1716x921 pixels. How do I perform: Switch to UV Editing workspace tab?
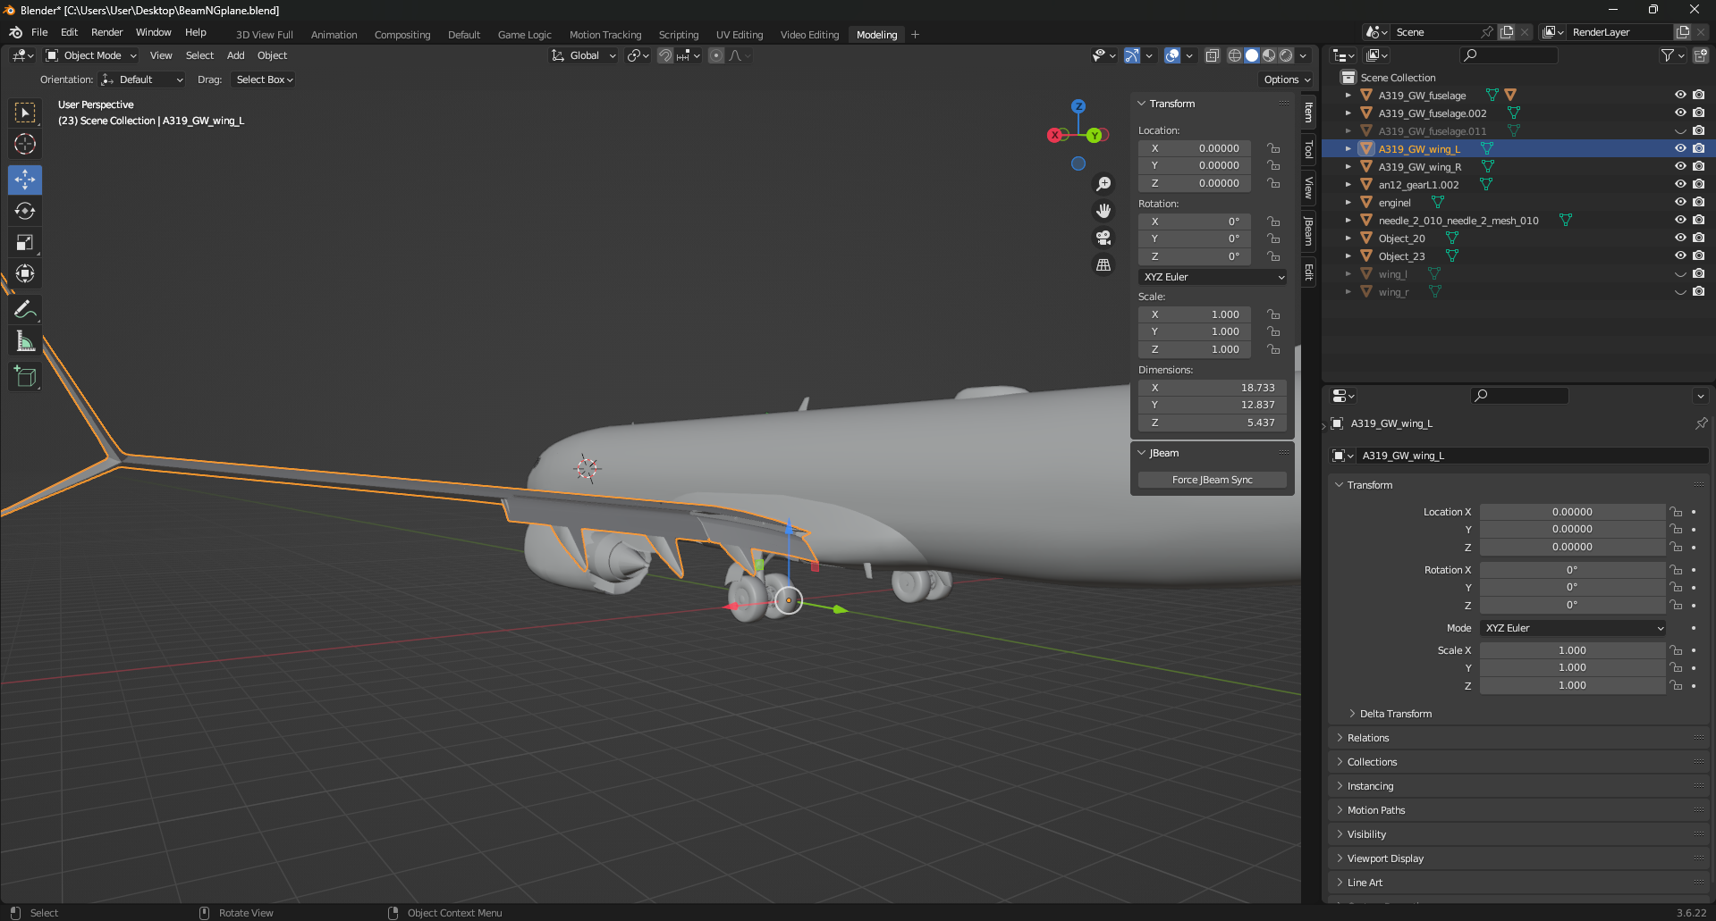click(740, 35)
